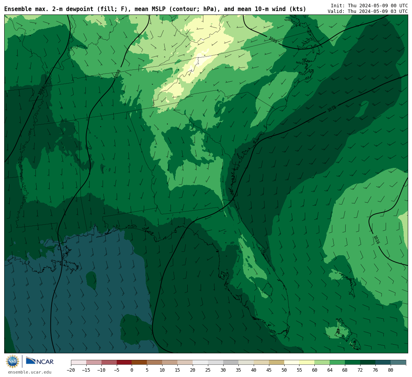Click the NCAR logo
412x377 pixels.
pyautogui.click(x=40, y=361)
